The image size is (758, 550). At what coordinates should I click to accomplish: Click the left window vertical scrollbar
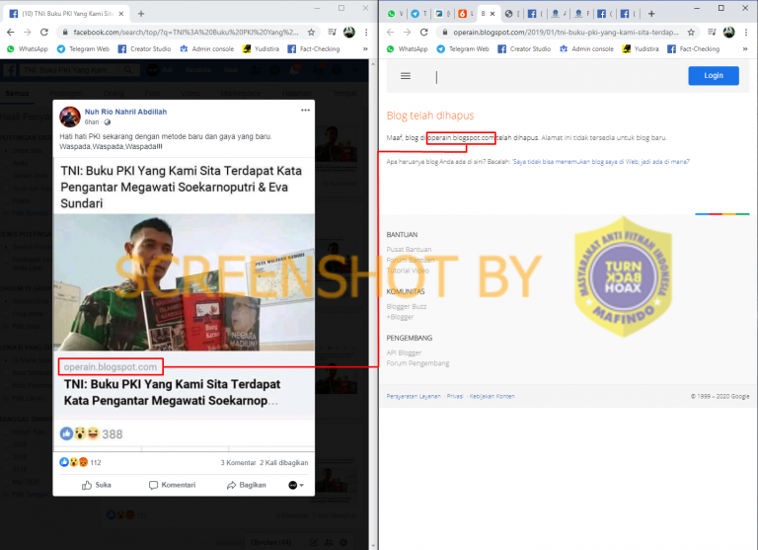373,305
